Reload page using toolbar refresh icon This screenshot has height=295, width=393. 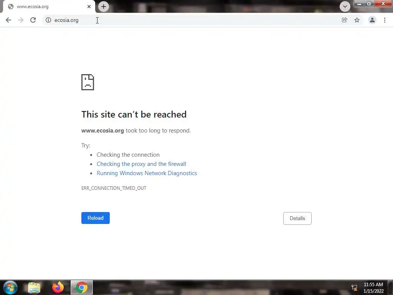33,20
